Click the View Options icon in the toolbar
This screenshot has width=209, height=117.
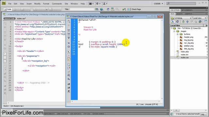pyautogui.click(x=112, y=9)
